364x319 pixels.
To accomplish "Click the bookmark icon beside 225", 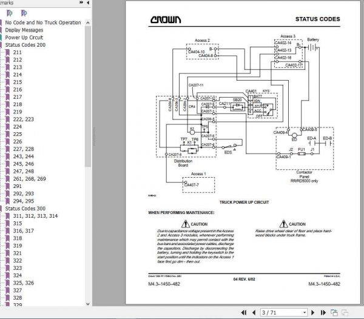I will 8,134.
